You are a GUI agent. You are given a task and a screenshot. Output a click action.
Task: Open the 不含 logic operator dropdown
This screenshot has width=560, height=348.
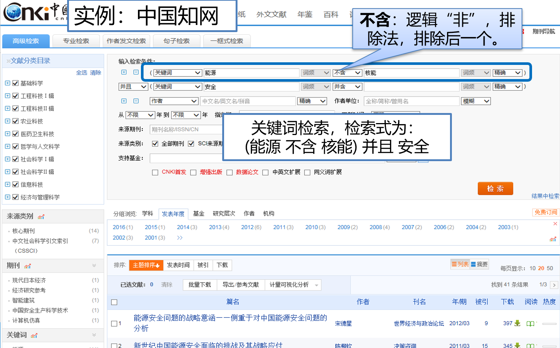point(347,73)
